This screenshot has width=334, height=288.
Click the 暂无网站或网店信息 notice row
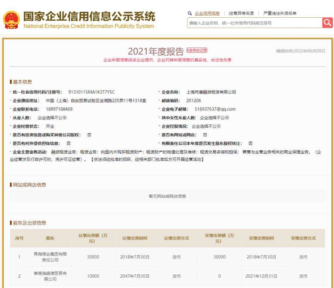pyautogui.click(x=167, y=196)
